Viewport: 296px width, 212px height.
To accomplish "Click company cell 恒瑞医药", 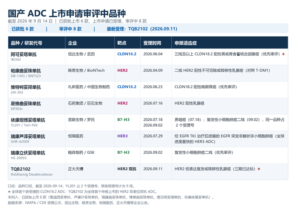I will [76, 136].
